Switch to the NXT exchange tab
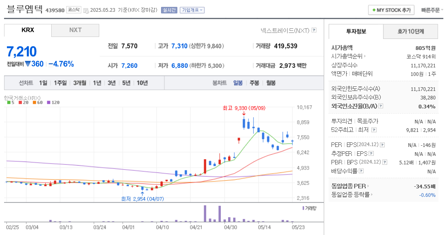The image size is (447, 235). pyautogui.click(x=75, y=30)
